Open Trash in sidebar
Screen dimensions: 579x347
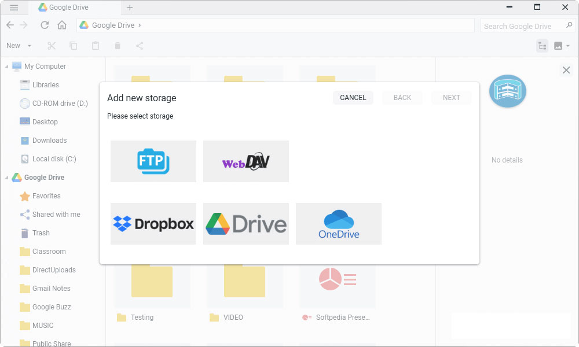coord(41,233)
